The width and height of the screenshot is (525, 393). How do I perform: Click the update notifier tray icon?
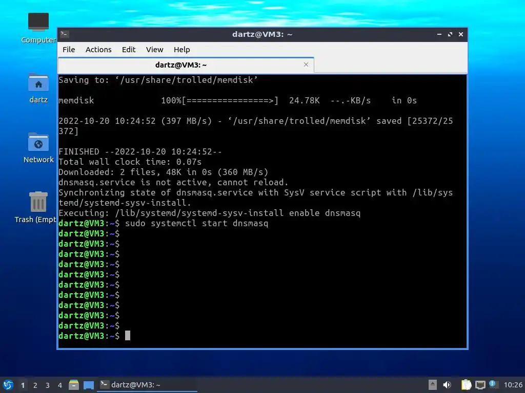(x=493, y=384)
